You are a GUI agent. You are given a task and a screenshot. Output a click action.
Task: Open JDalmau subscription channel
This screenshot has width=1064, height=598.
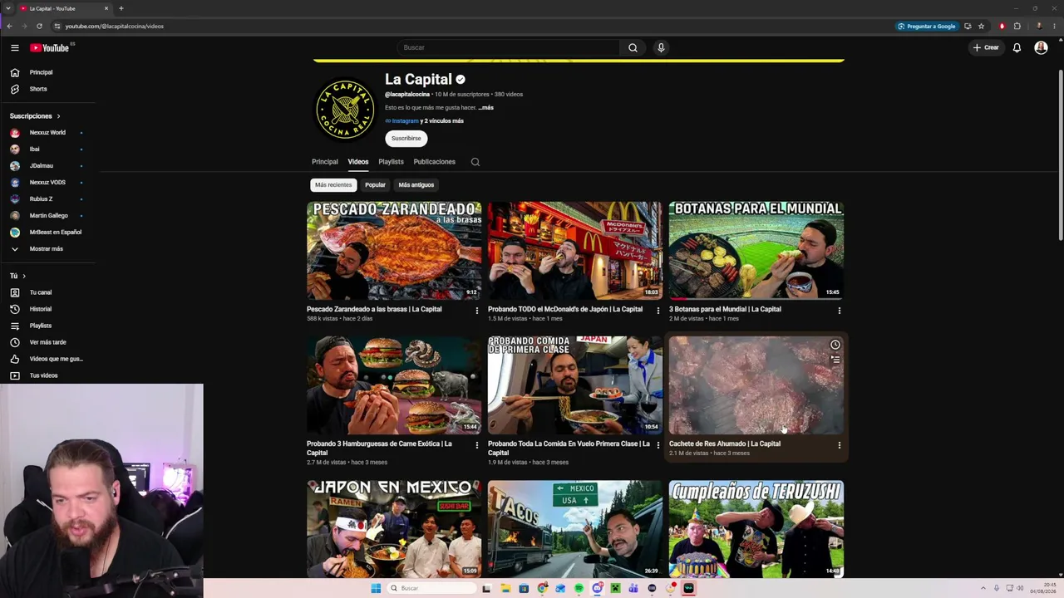pos(42,166)
